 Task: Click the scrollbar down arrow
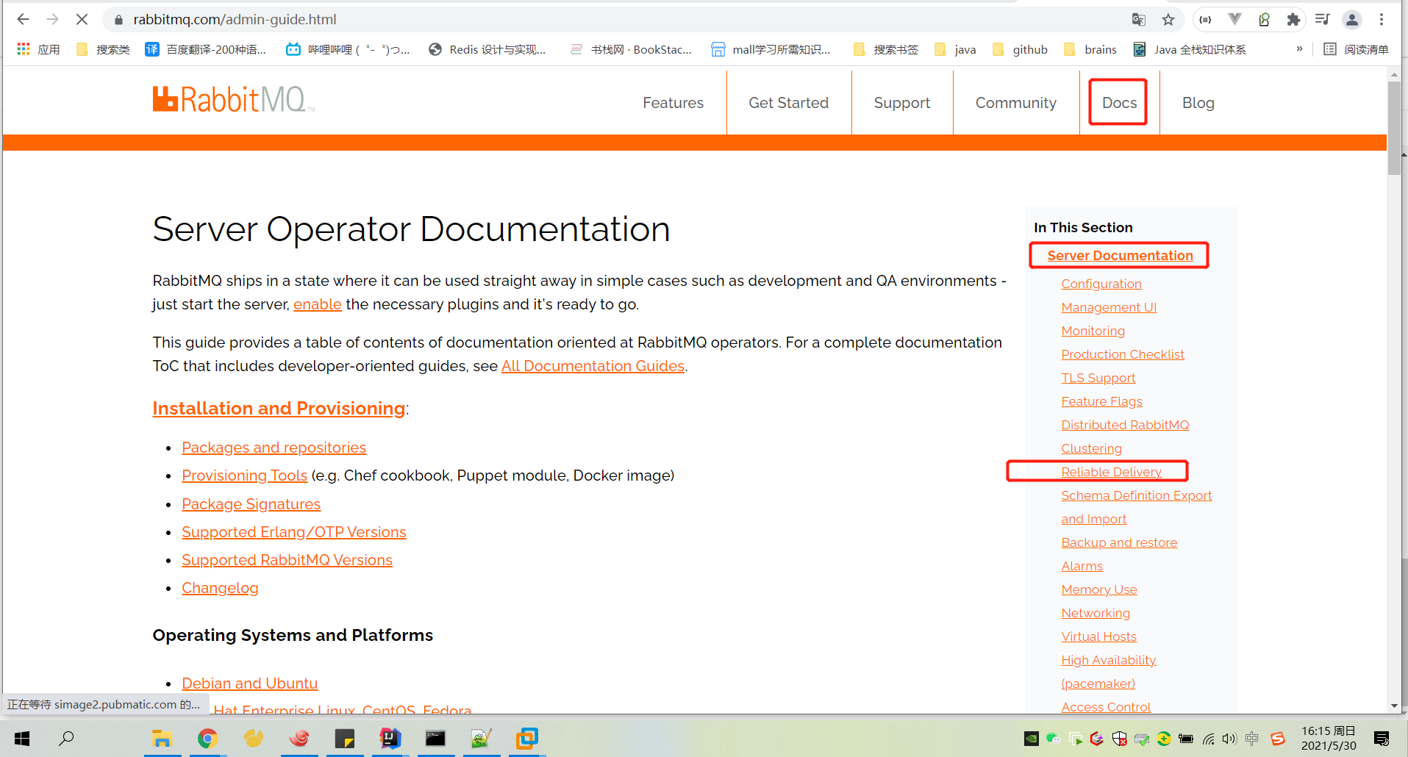tap(1394, 706)
